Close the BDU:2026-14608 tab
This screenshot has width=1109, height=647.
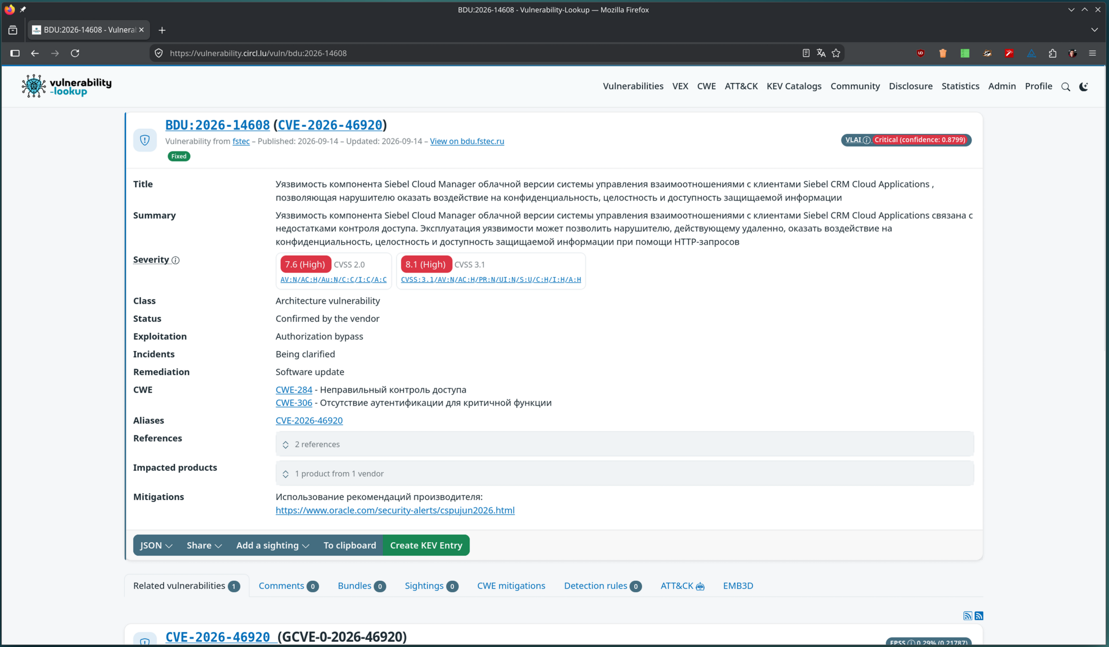(x=141, y=30)
